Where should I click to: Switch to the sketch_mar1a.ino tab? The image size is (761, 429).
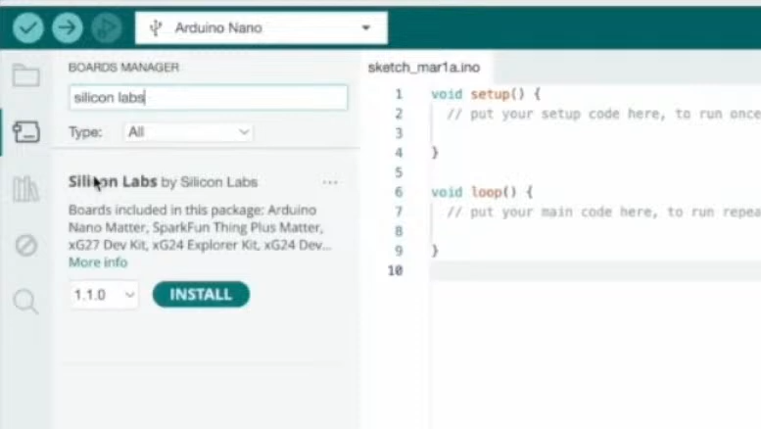[424, 68]
